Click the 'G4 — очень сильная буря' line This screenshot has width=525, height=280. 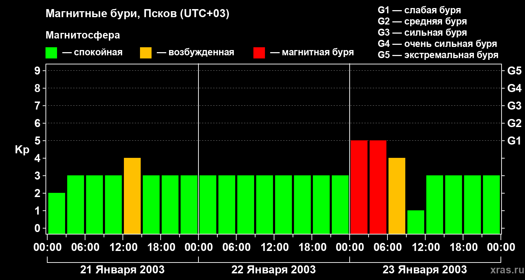pos(437,44)
